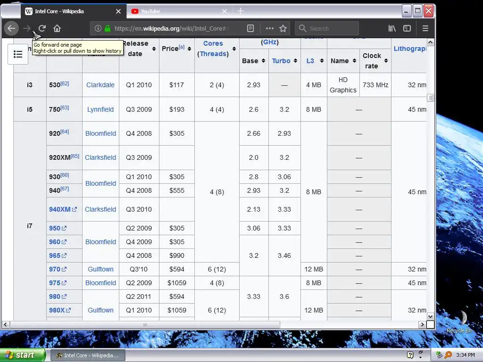Open the Firefox Library menu
The image size is (483, 362).
pos(392,28)
